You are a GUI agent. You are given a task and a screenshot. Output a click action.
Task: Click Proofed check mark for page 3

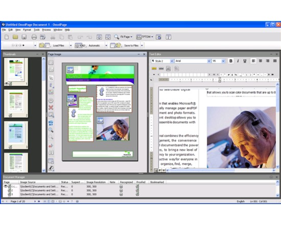tap(137, 194)
